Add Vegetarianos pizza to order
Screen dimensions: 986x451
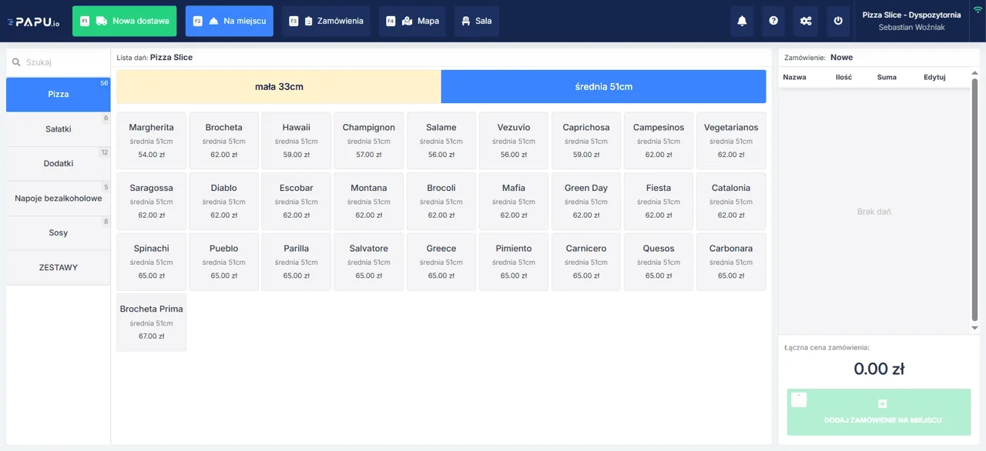731,141
